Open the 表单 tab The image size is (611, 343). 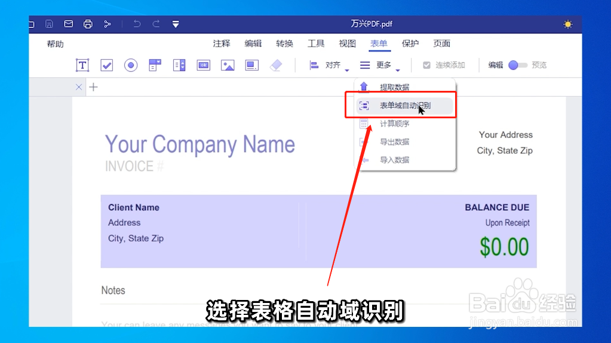point(379,44)
